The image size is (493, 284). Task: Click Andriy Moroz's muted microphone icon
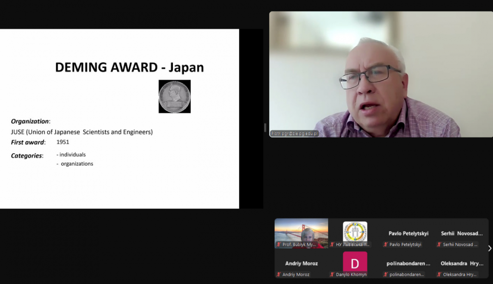[279, 275]
